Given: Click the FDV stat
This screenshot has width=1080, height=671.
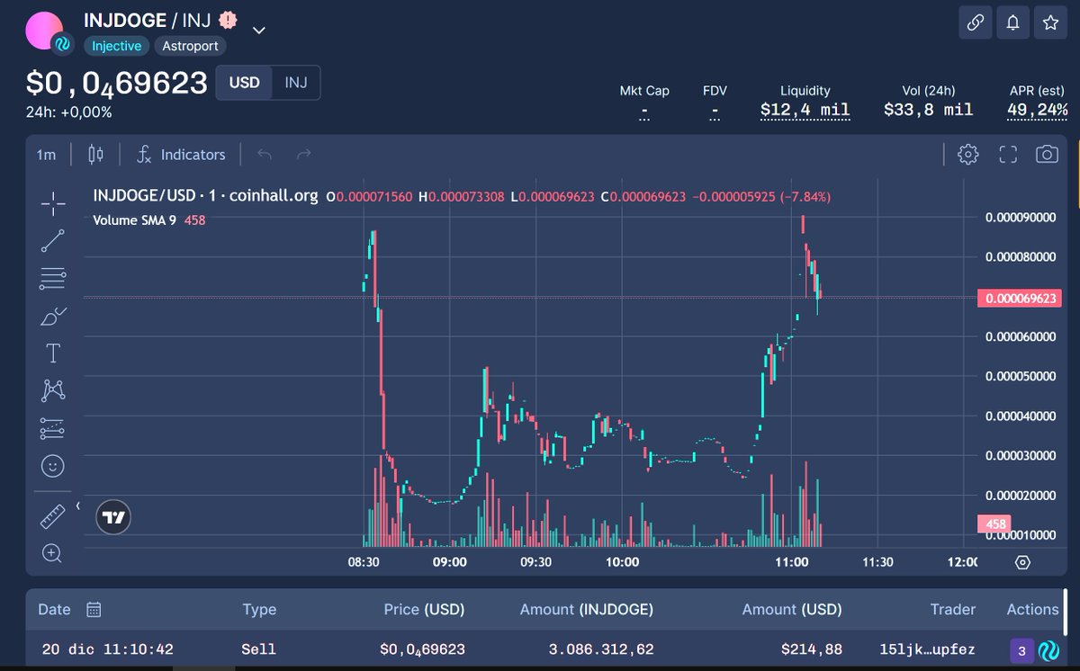Looking at the screenshot, I should tap(715, 103).
